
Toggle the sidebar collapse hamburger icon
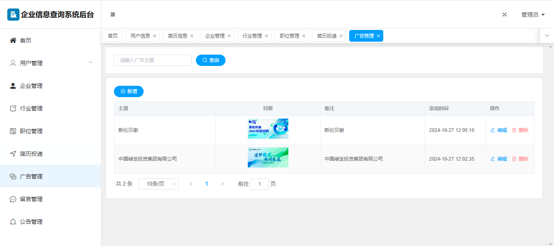[113, 15]
